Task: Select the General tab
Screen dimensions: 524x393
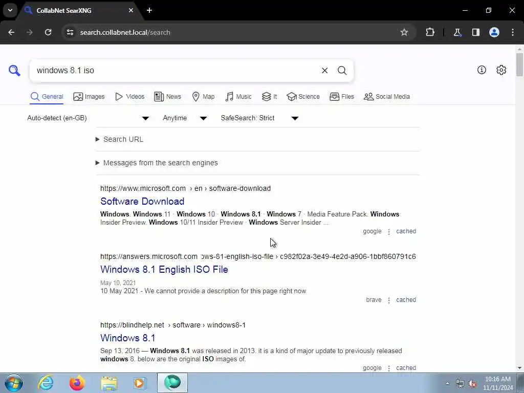Action: point(47,97)
